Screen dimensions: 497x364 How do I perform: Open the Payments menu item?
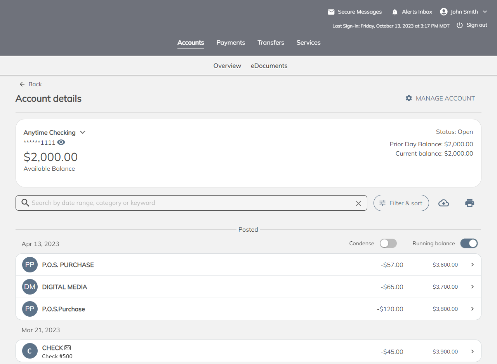click(231, 43)
